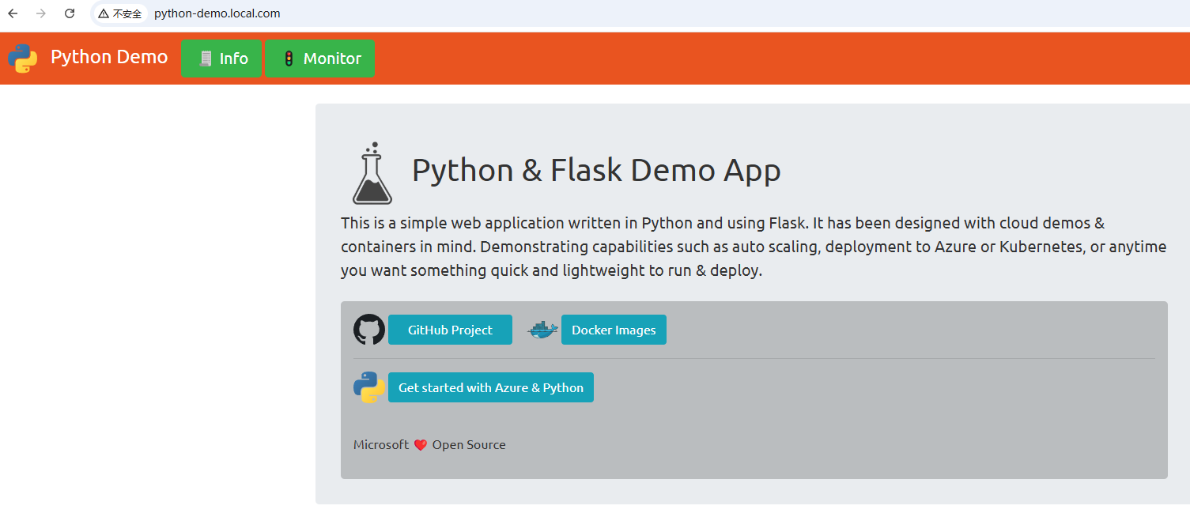Open Get started with Azure & Python

coord(491,387)
